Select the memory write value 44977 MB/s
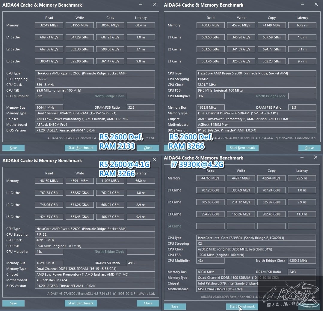 tap(241, 178)
